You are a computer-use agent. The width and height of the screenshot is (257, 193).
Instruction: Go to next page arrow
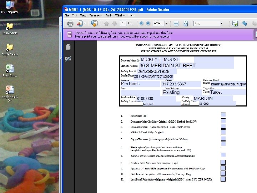click(115, 24)
